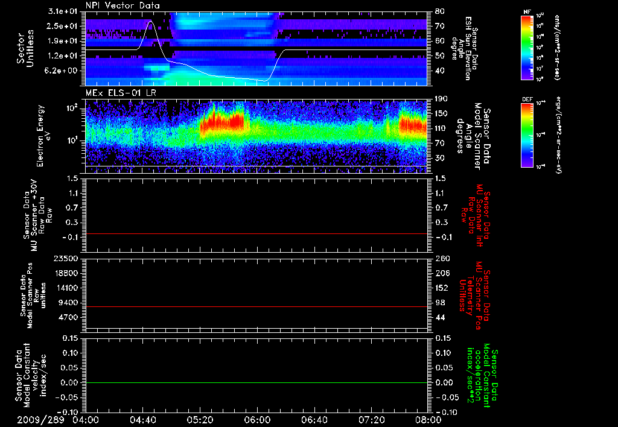
Task: Click the red line in the MU Scanner +30V panel
Action: tap(256, 233)
